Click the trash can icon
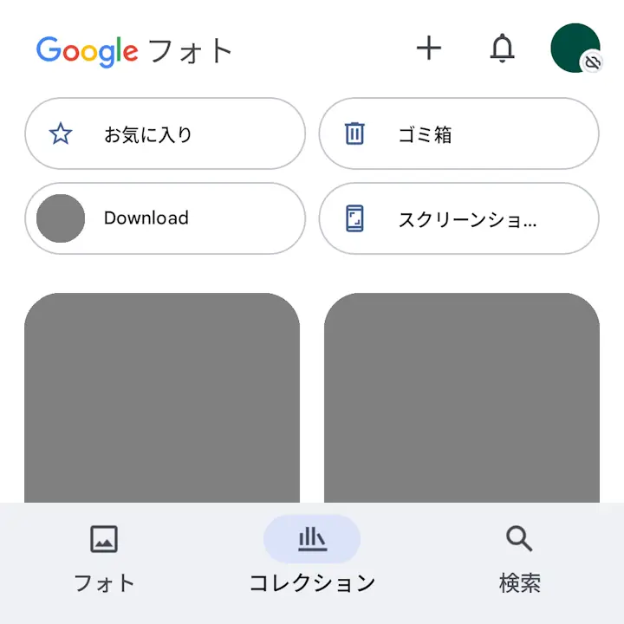This screenshot has height=624, width=624. pyautogui.click(x=354, y=133)
